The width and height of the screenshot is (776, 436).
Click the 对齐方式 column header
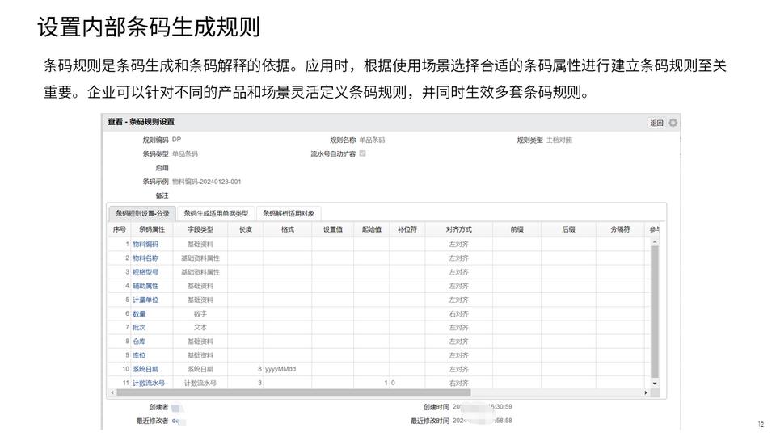point(458,229)
